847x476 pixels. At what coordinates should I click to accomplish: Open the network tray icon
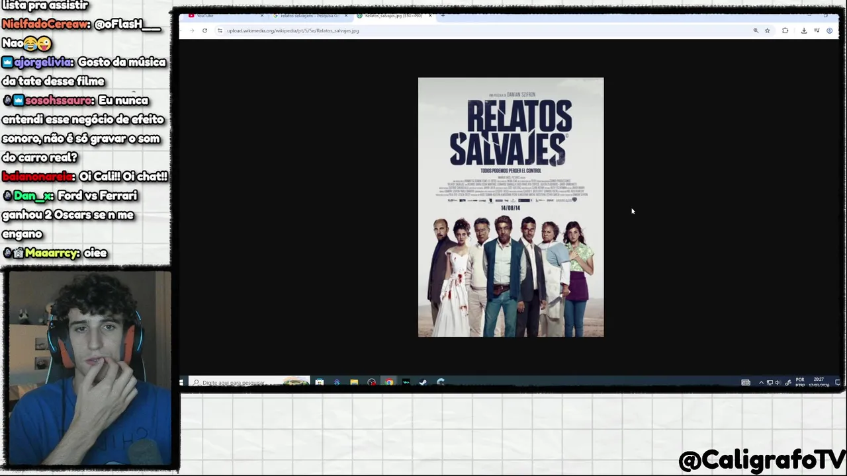770,382
